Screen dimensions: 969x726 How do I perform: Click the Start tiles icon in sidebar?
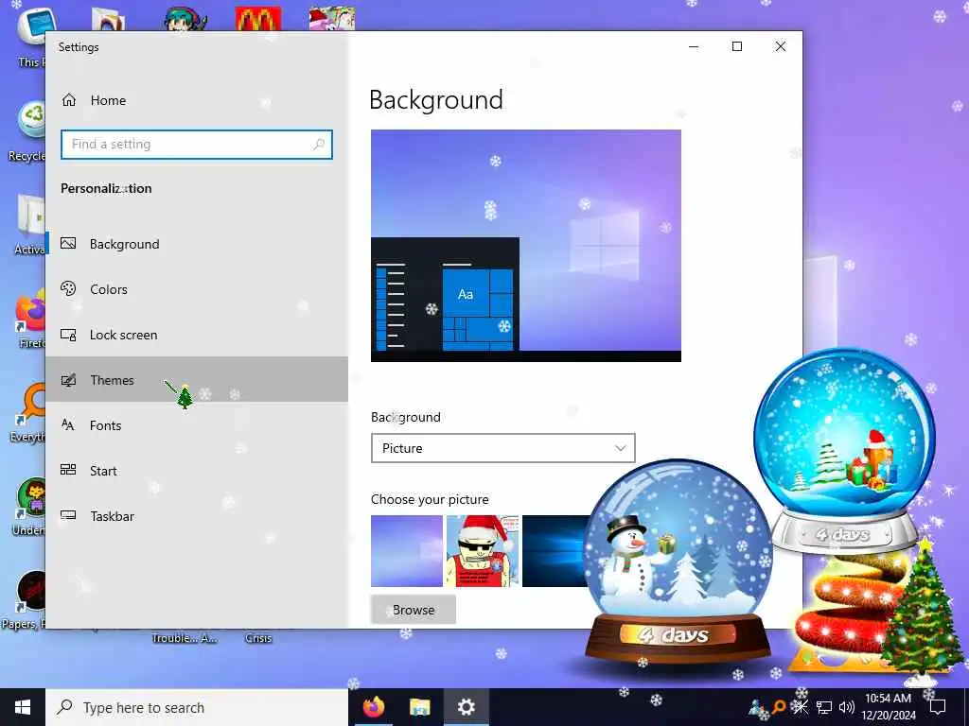coord(68,470)
